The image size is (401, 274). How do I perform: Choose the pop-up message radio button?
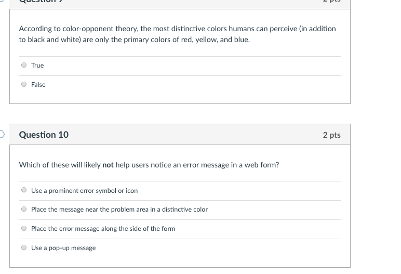pos(24,247)
